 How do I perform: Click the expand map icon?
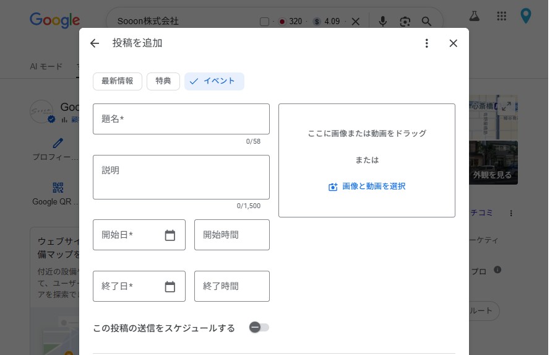[x=506, y=106]
